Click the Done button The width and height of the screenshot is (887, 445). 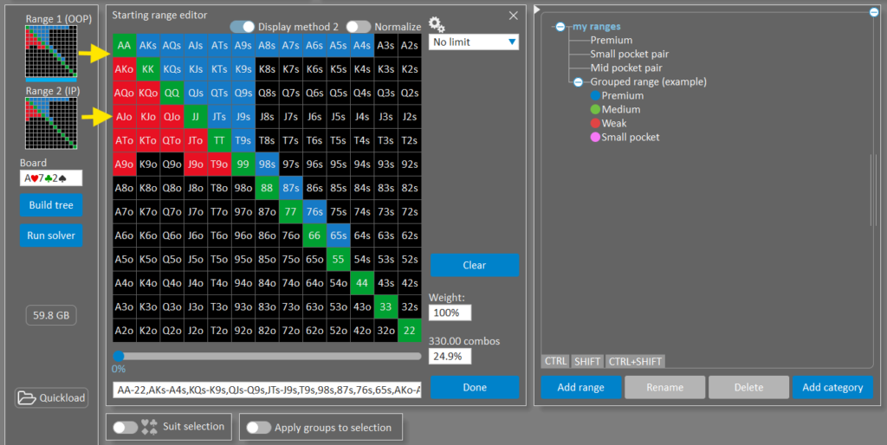pos(475,387)
